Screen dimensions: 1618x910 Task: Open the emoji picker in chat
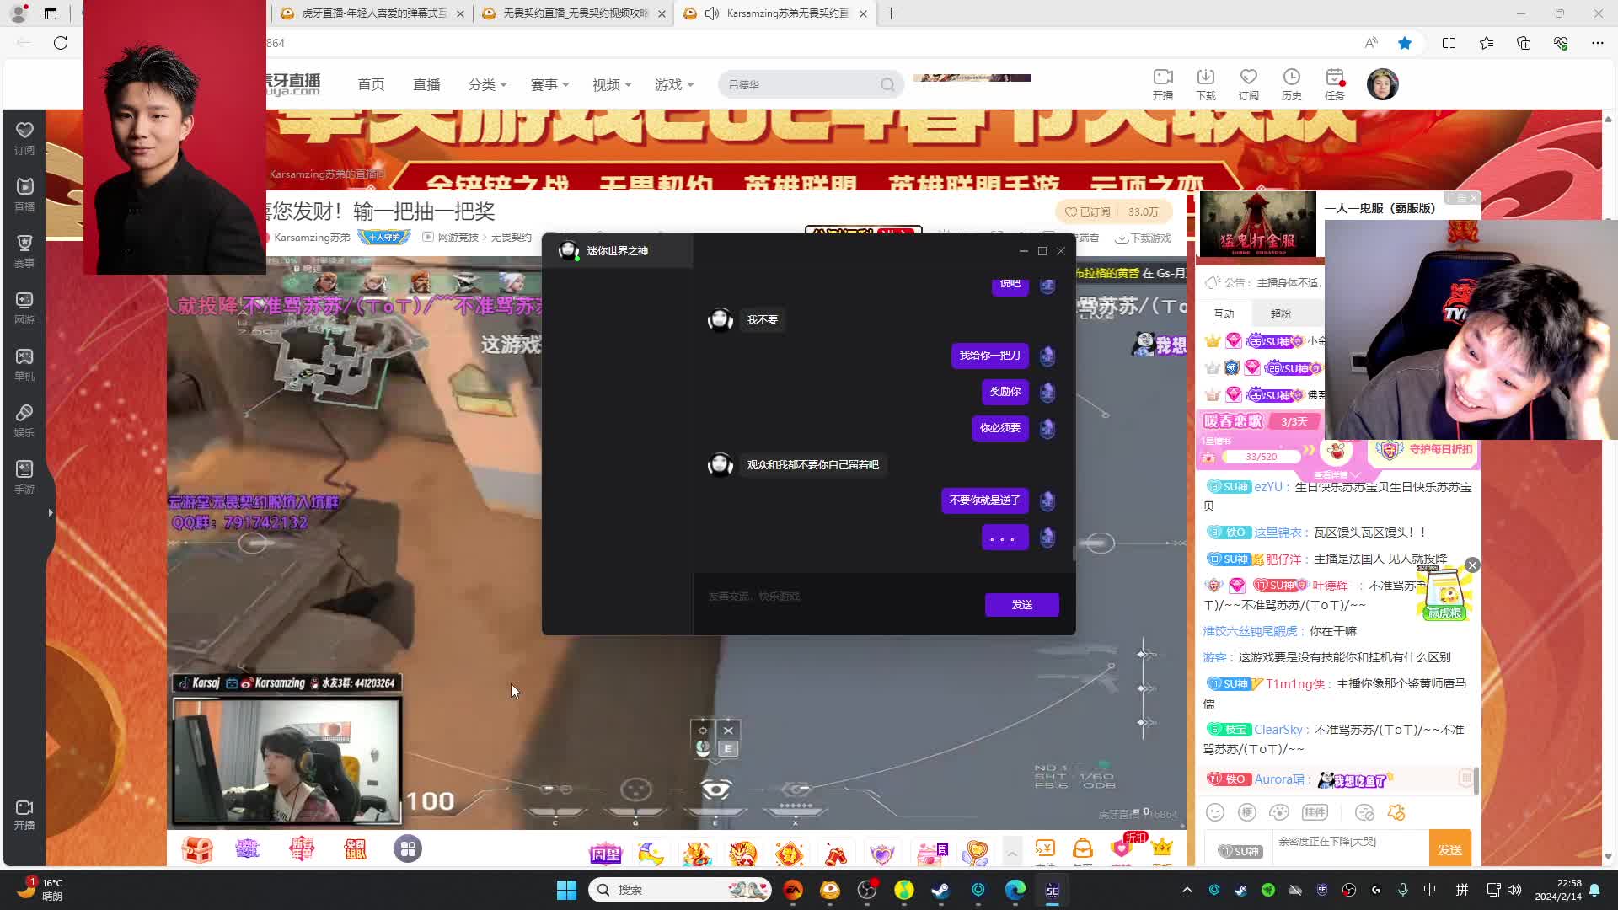pyautogui.click(x=1214, y=812)
